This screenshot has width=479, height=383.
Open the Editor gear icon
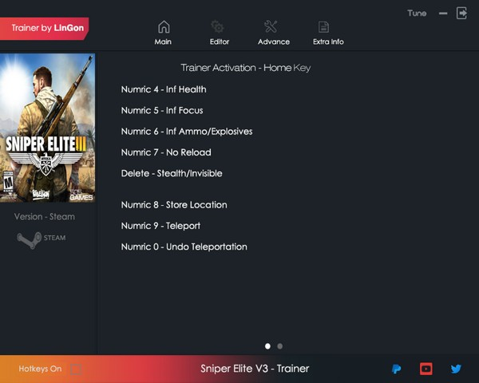tap(217, 27)
